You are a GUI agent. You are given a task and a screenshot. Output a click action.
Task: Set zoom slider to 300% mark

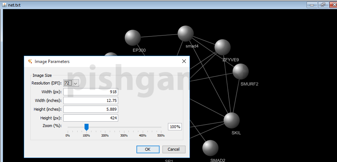point(124,127)
